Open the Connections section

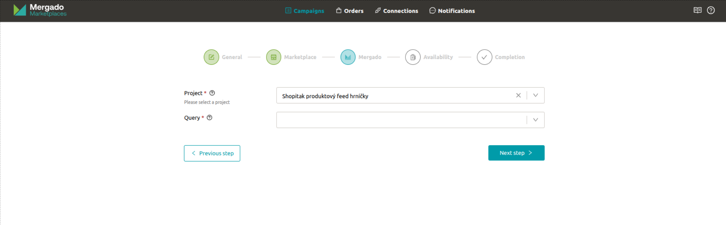[396, 11]
